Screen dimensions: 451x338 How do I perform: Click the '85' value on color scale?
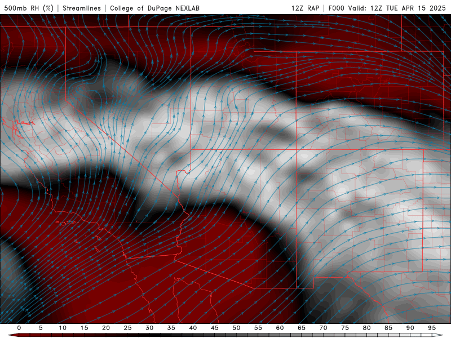coord(388,328)
